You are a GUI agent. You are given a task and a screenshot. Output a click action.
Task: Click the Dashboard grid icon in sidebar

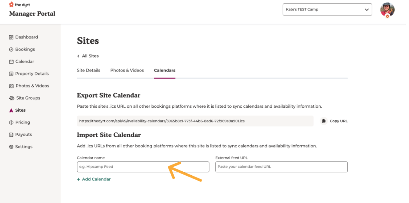coord(11,37)
